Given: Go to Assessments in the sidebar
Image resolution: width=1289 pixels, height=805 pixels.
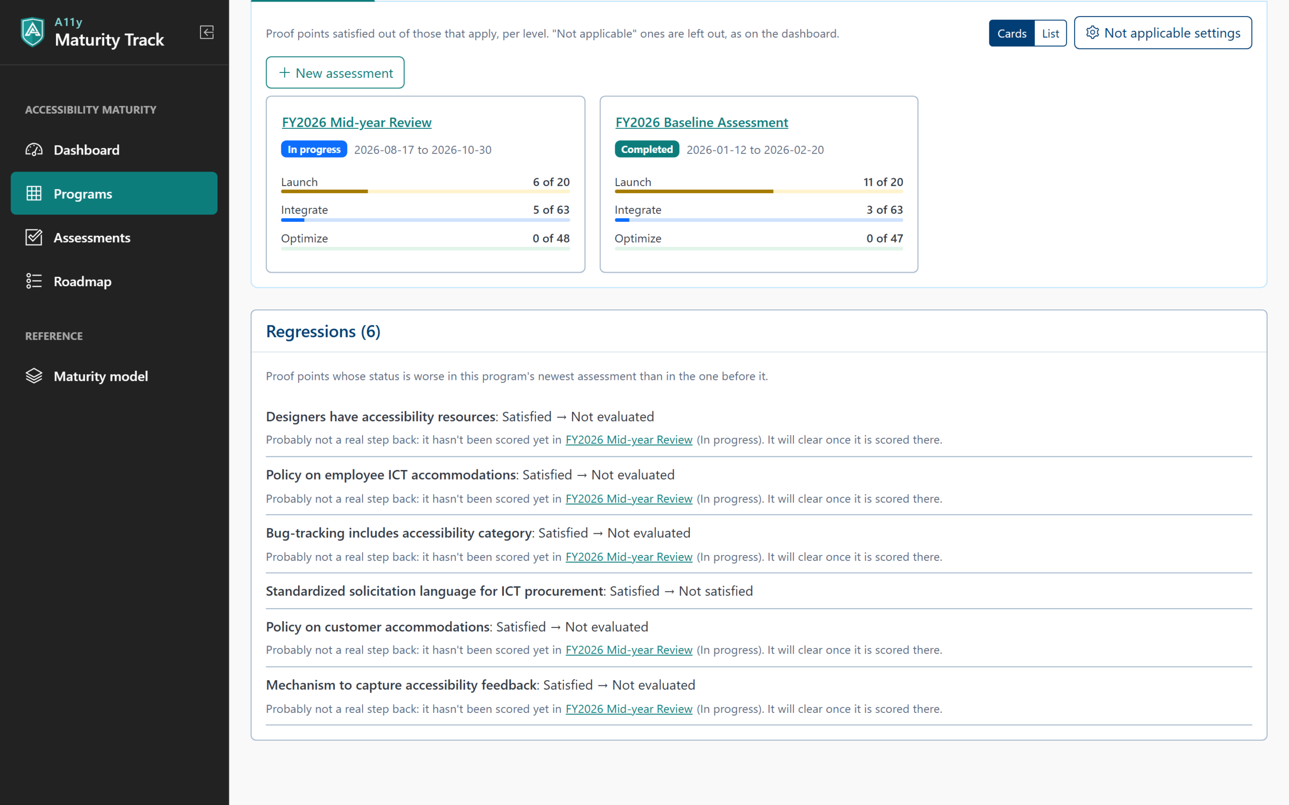Looking at the screenshot, I should [x=114, y=237].
